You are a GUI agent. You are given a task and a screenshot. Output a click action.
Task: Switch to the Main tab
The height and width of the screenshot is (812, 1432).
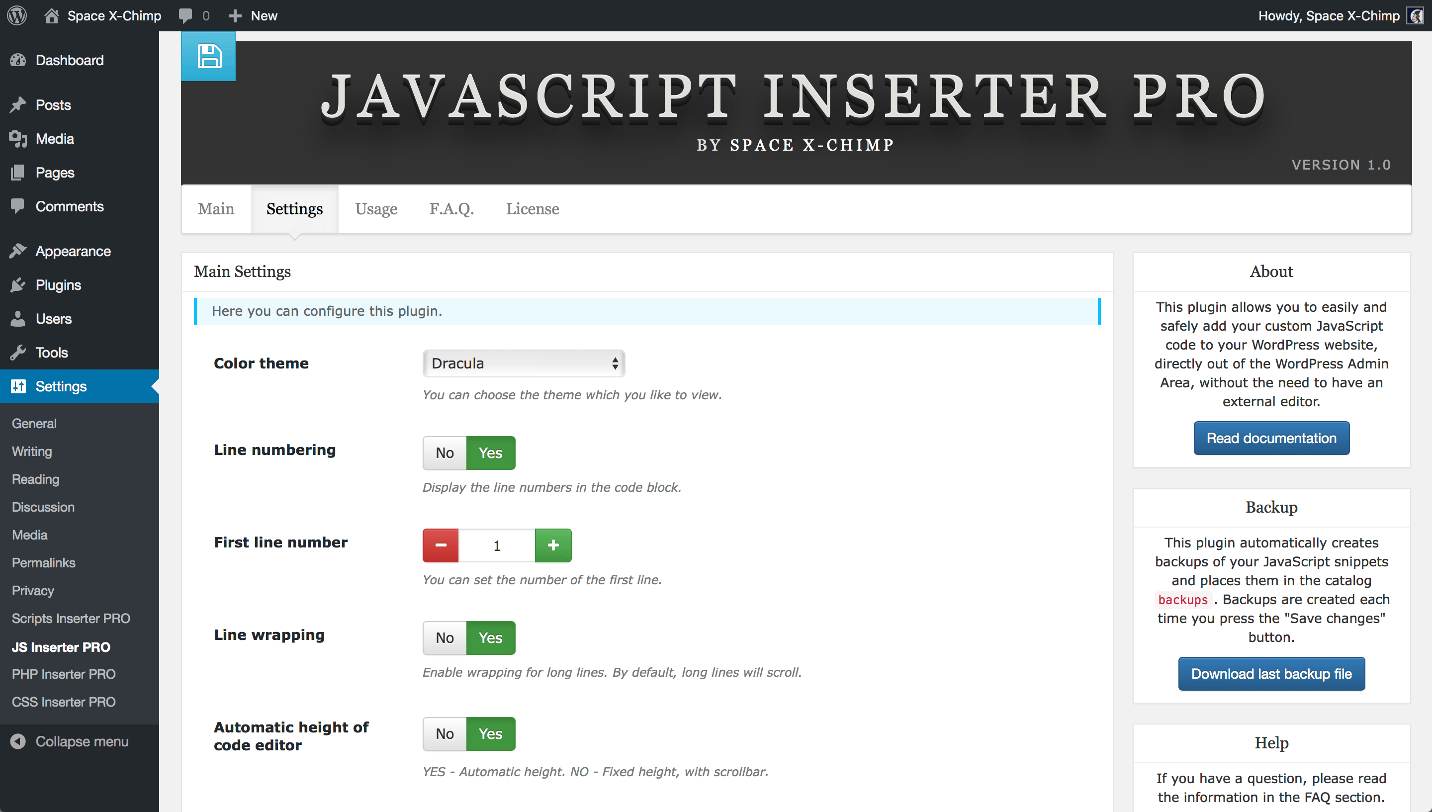216,208
